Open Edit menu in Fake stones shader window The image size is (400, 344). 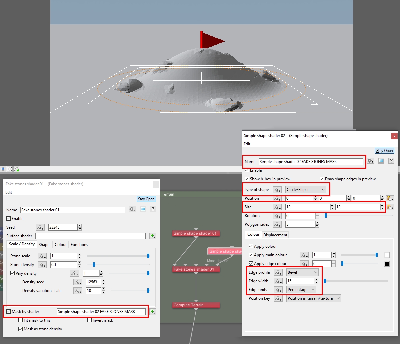(x=9, y=192)
